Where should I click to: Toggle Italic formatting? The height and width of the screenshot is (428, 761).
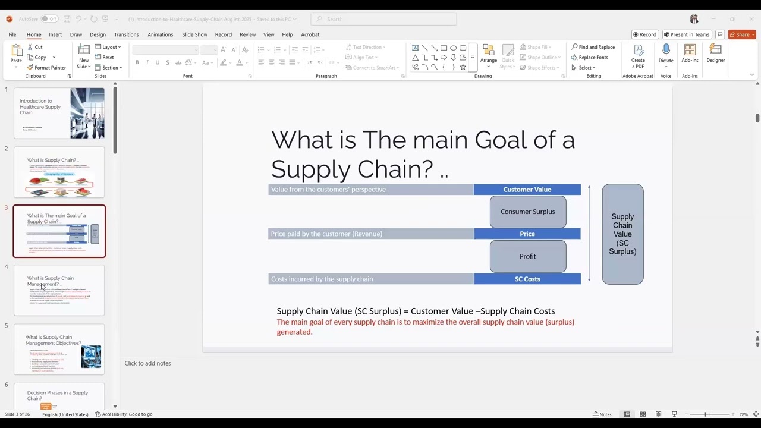(x=147, y=62)
